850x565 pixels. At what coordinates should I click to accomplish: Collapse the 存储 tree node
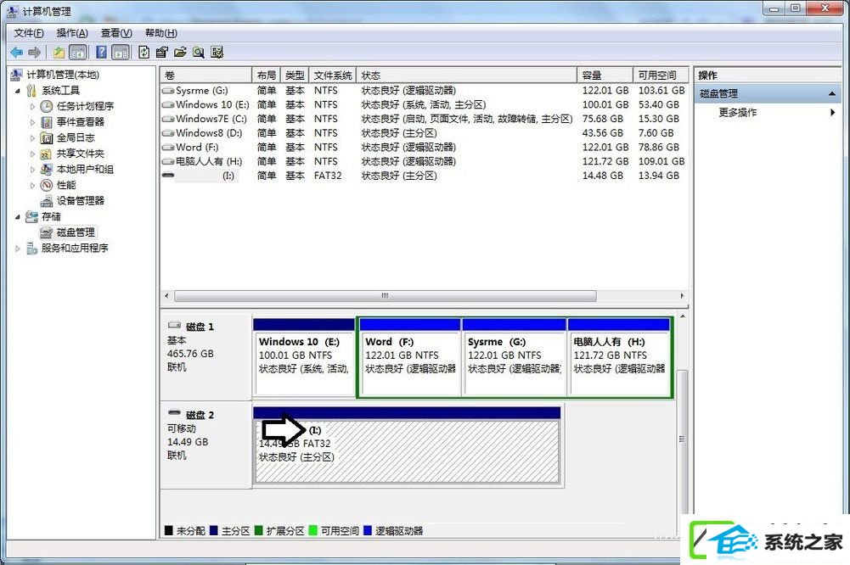(x=18, y=216)
